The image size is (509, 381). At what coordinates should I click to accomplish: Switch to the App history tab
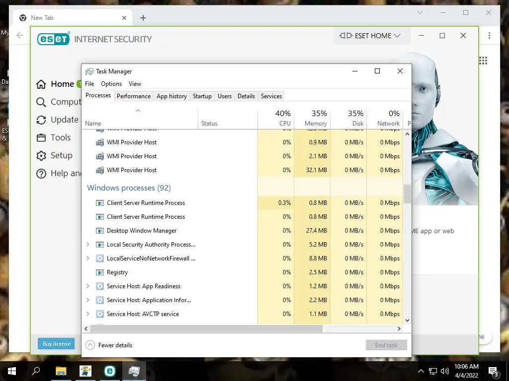pos(171,96)
